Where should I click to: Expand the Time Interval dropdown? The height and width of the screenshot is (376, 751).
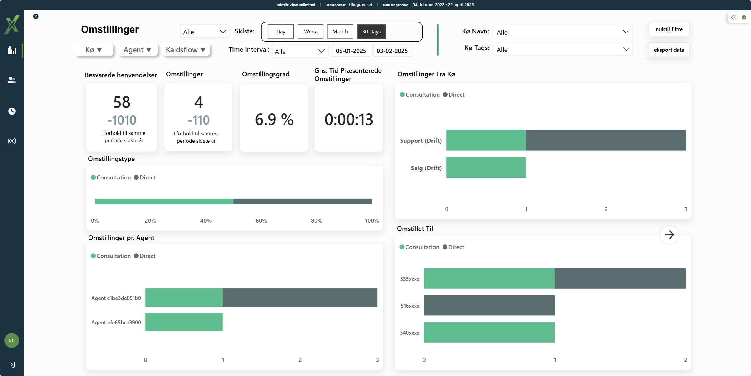(x=299, y=51)
